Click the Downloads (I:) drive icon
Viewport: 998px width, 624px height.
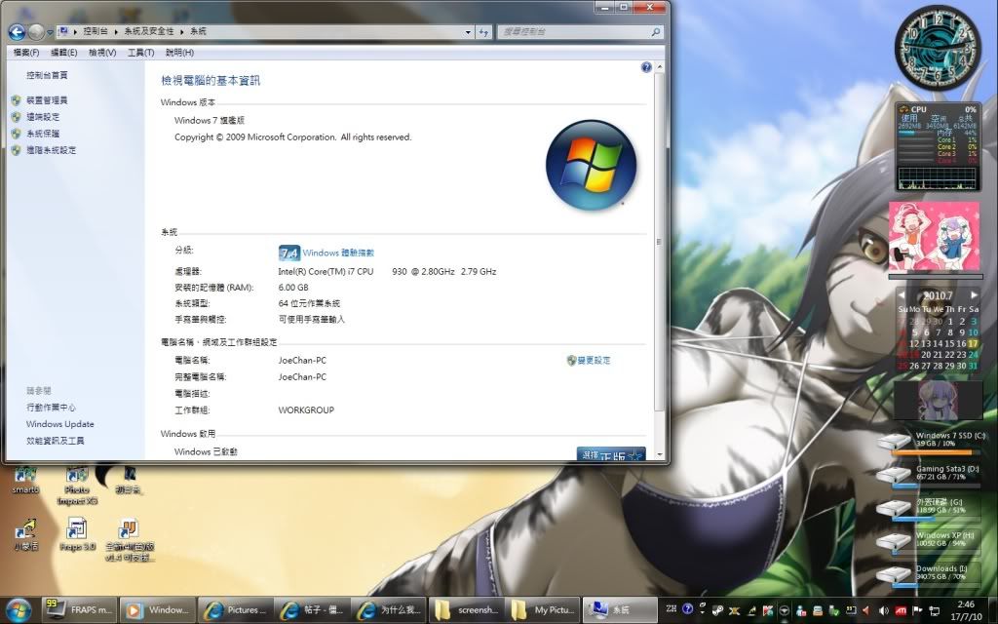(x=894, y=575)
